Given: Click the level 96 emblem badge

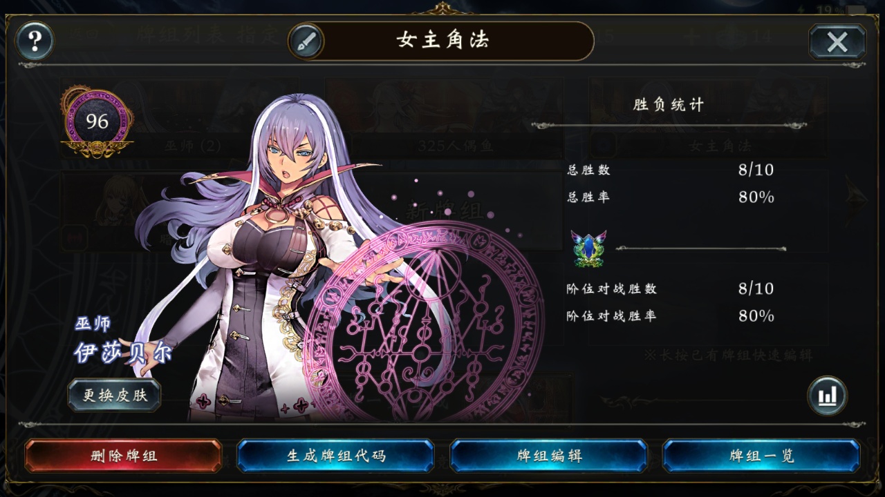Looking at the screenshot, I should pos(97,122).
